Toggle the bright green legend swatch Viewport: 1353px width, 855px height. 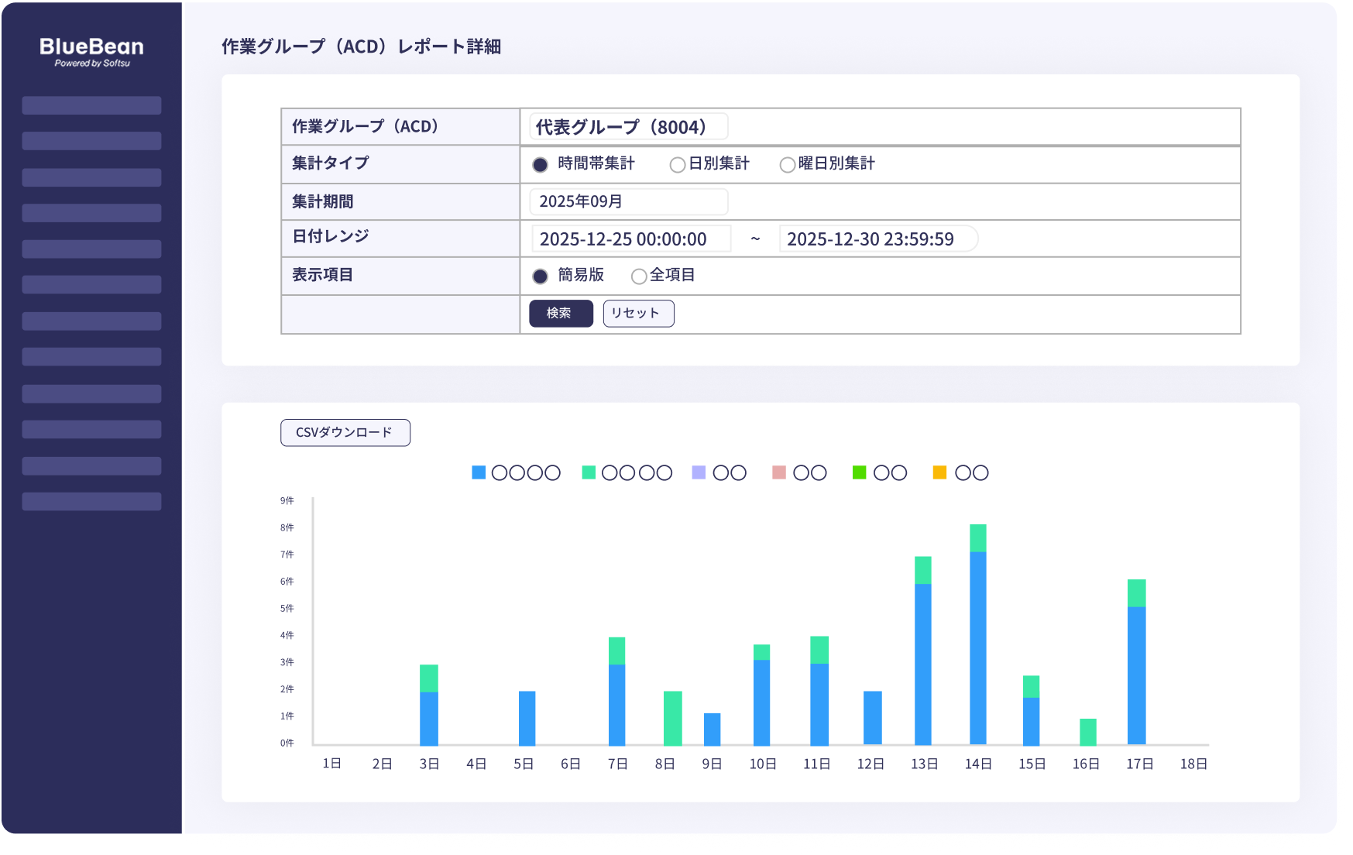point(859,472)
